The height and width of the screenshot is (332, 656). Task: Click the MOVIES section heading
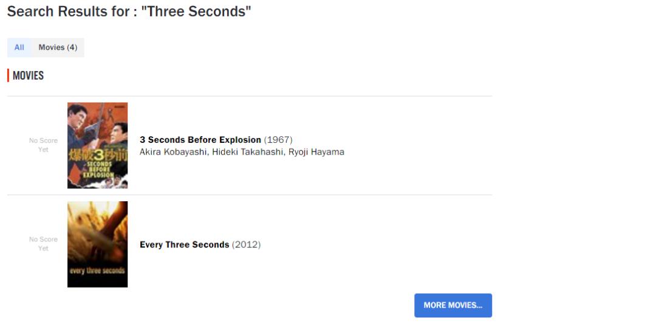tap(28, 76)
